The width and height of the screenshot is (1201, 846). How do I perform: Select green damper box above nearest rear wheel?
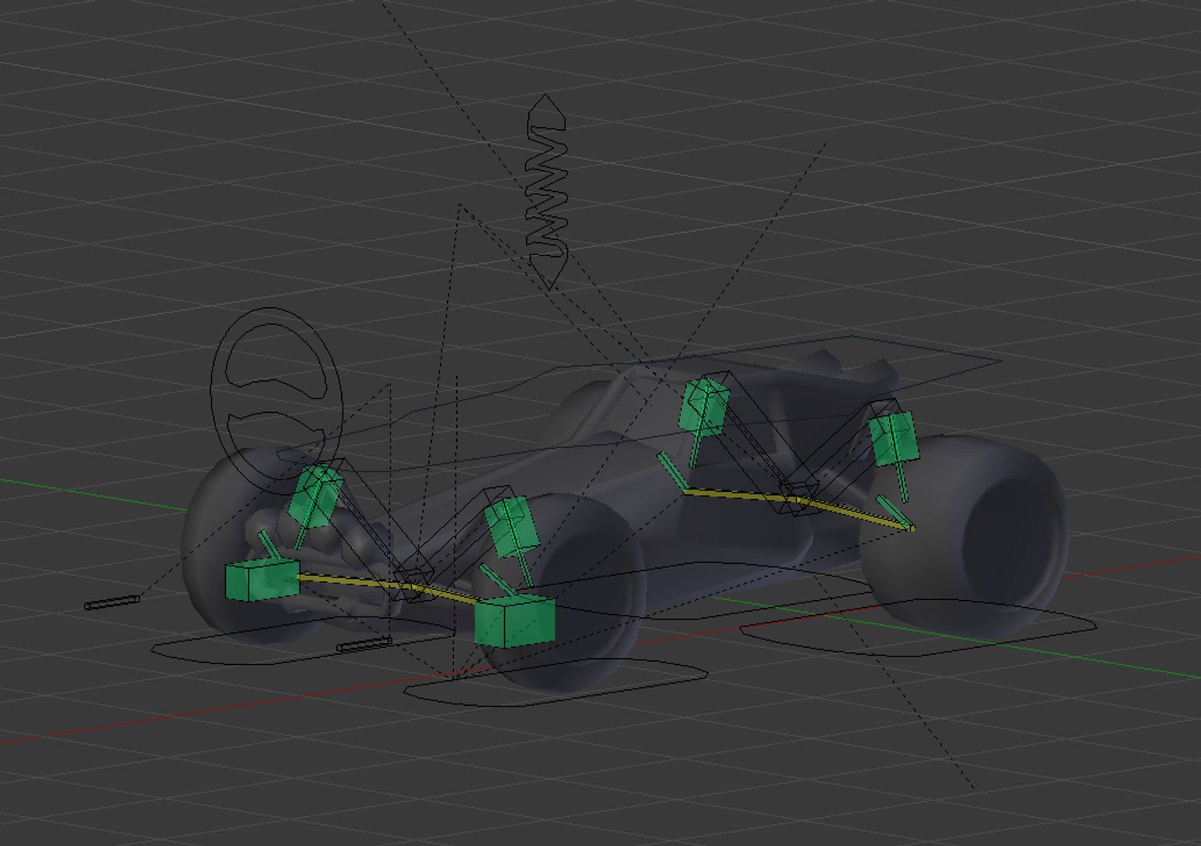click(x=893, y=439)
